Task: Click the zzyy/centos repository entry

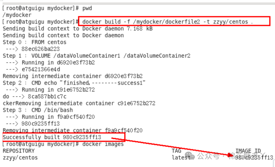Action: [x=20, y=158]
